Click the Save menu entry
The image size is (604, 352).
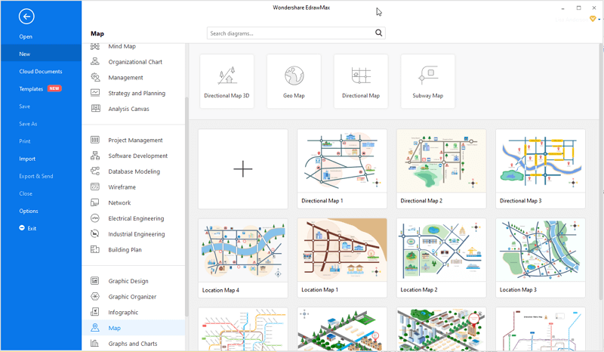click(25, 106)
